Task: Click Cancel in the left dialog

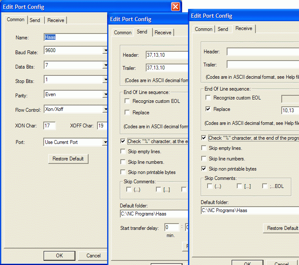Action: pos(93,256)
